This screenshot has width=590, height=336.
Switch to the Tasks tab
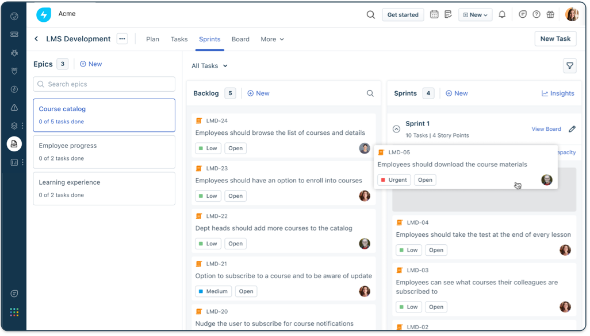click(179, 39)
